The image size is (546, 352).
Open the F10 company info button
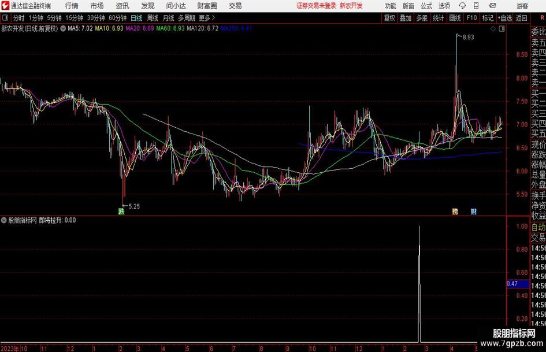tap(471, 18)
